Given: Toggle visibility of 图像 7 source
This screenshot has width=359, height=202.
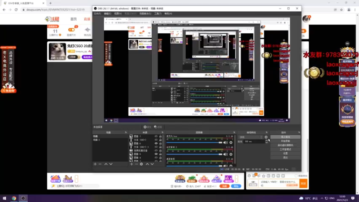Looking at the screenshot, I should point(156,136).
